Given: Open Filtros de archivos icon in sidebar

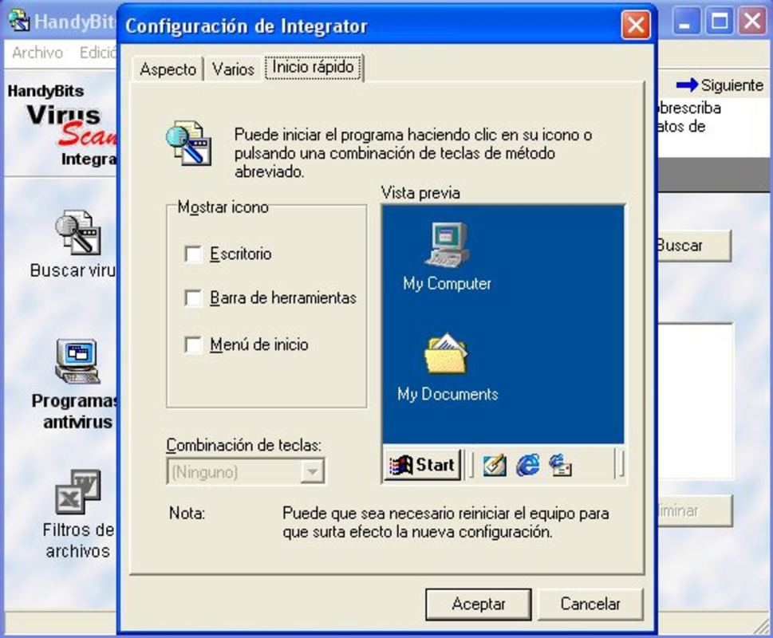Looking at the screenshot, I should pos(78,492).
